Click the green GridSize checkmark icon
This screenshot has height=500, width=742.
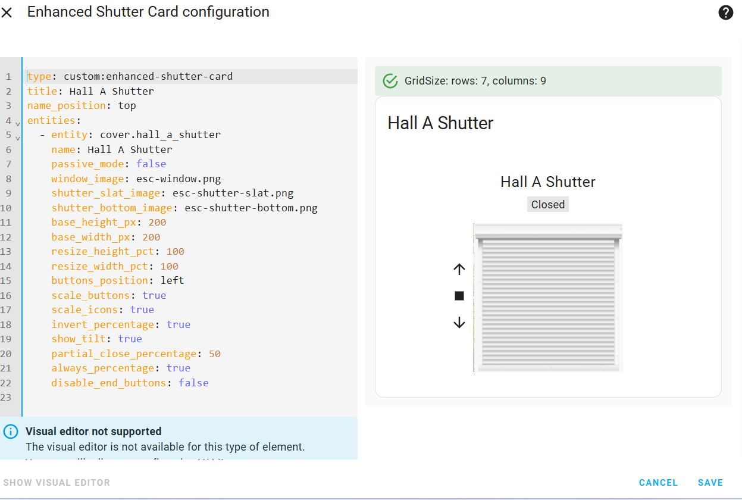point(390,81)
